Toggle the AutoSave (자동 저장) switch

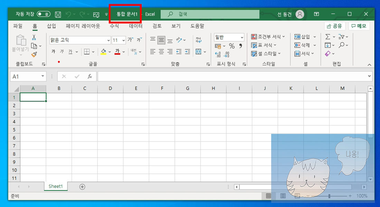[x=44, y=14]
